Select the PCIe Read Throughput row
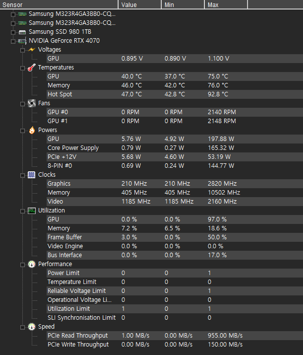 (x=175, y=336)
